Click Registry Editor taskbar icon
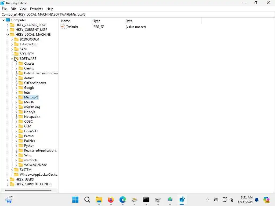The height and width of the screenshot is (206, 275). click(182, 200)
